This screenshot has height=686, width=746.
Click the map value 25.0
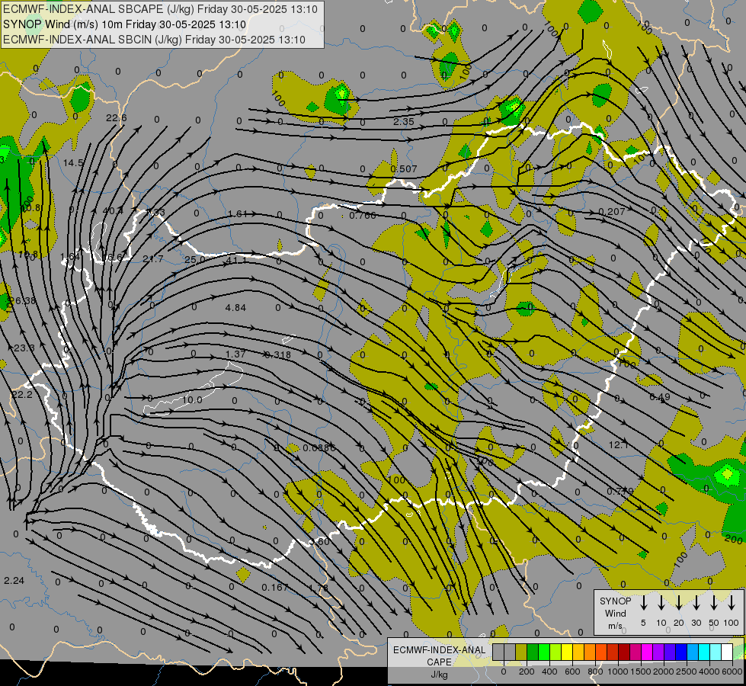click(x=194, y=260)
